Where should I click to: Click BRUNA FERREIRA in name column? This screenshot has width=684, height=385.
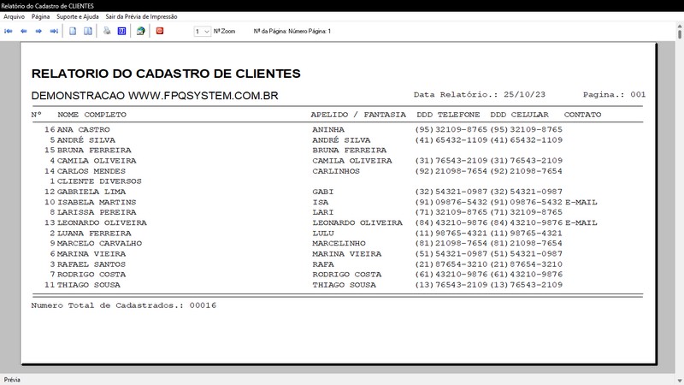click(94, 151)
